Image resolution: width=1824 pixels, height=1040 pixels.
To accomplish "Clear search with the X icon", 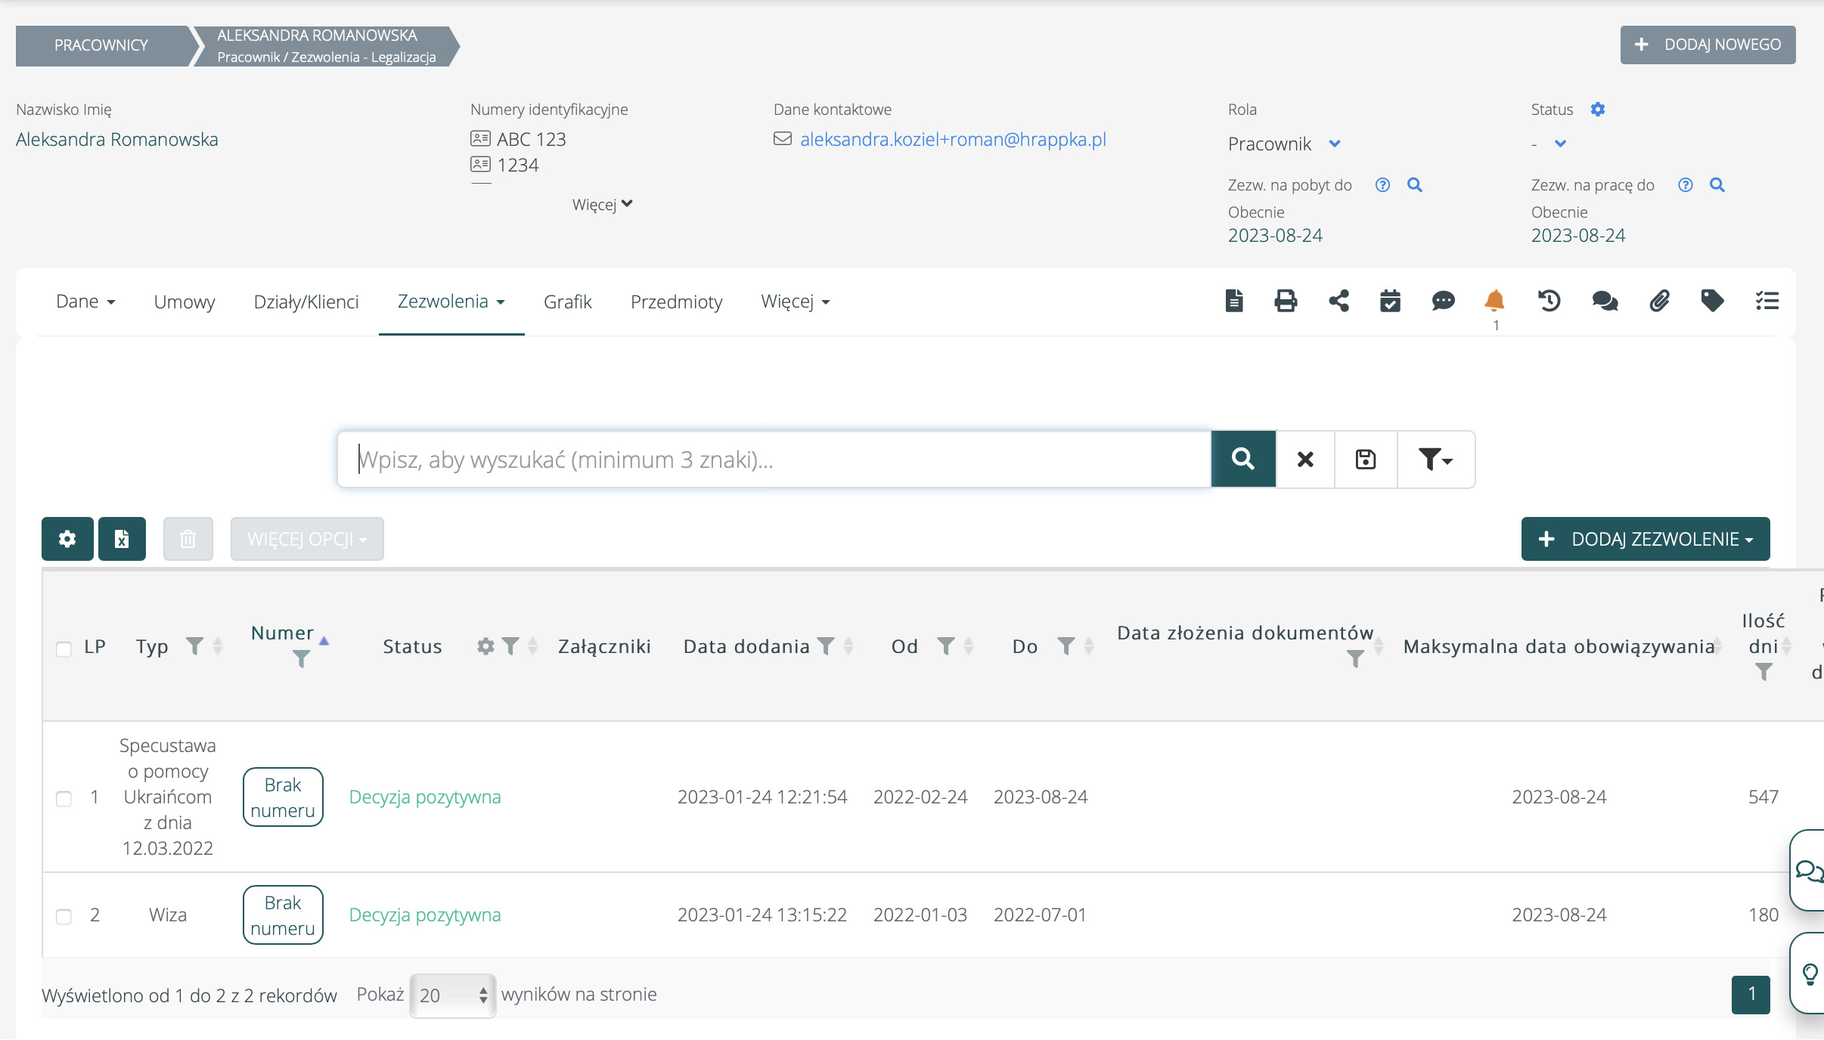I will point(1305,460).
